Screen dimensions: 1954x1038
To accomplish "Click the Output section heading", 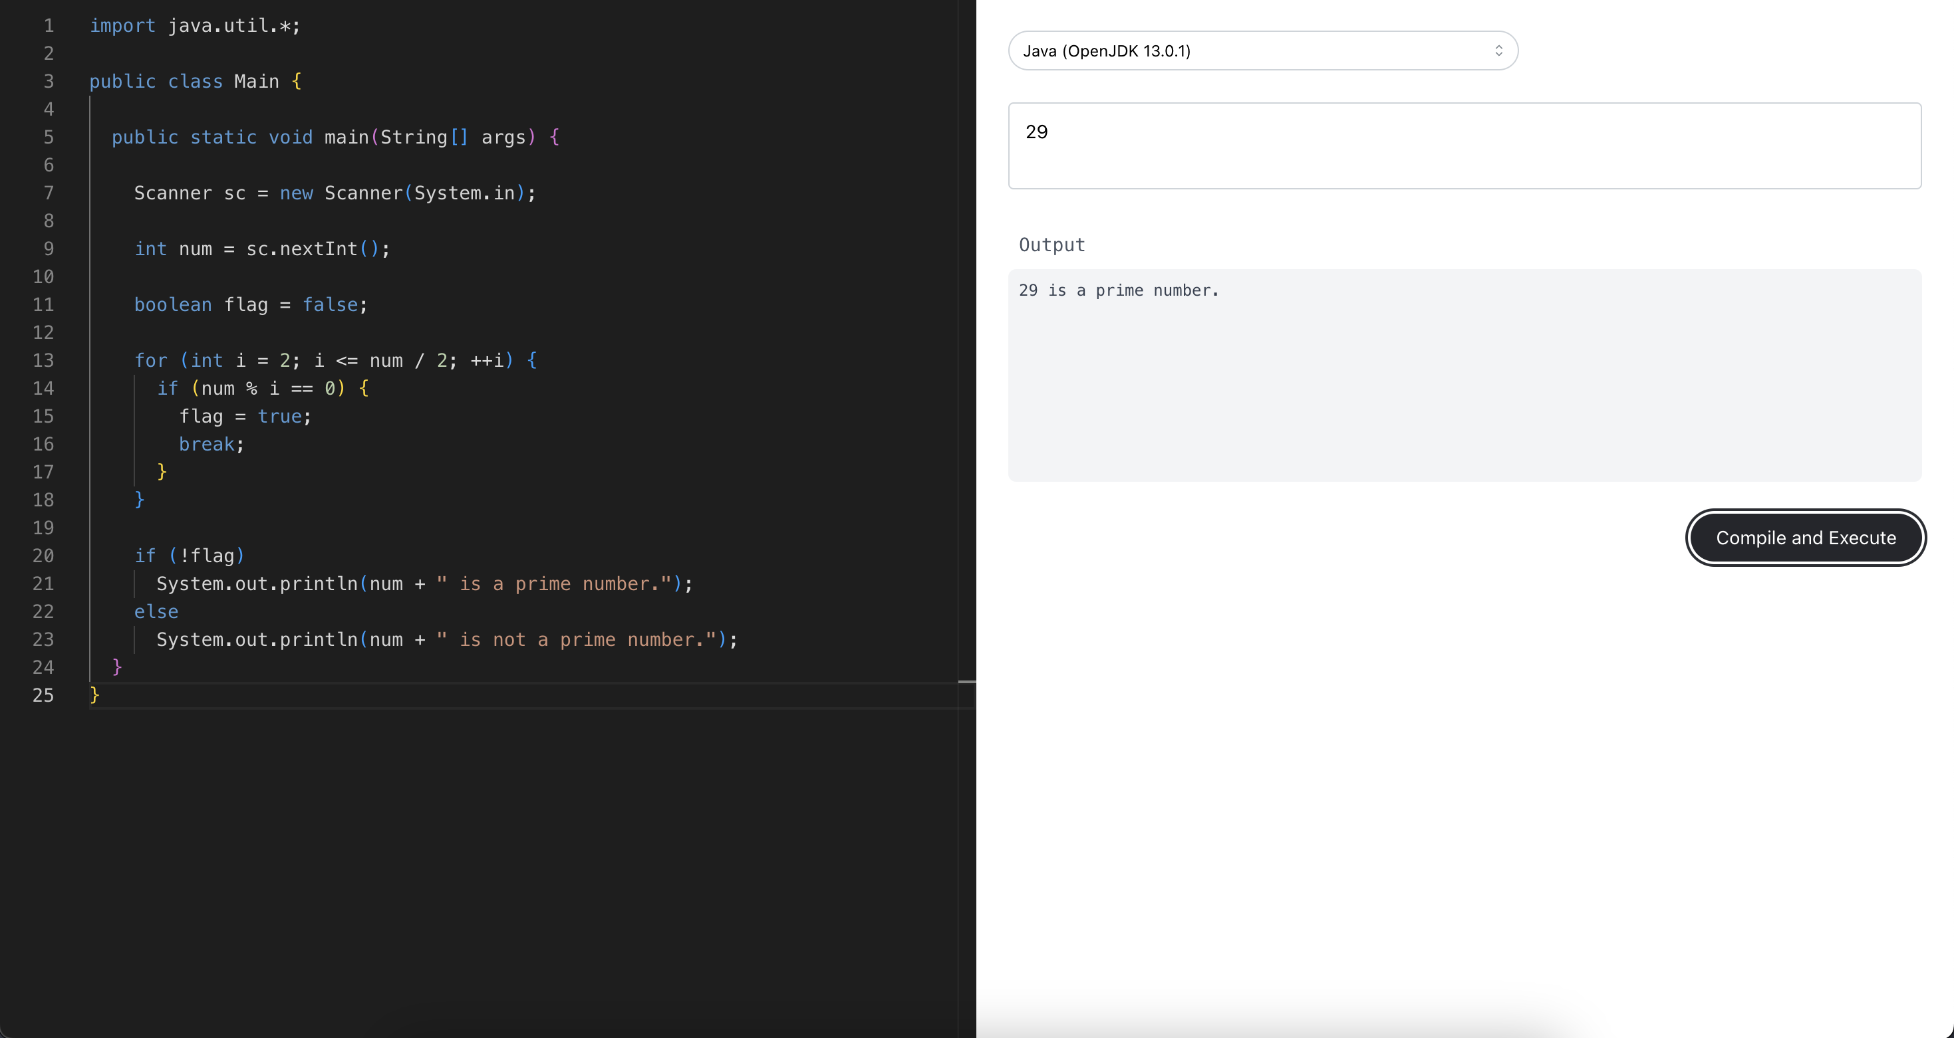I will [x=1051, y=245].
